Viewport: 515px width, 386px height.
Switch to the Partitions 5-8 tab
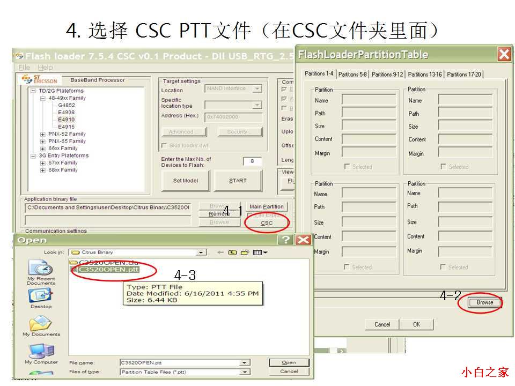tap(352, 75)
